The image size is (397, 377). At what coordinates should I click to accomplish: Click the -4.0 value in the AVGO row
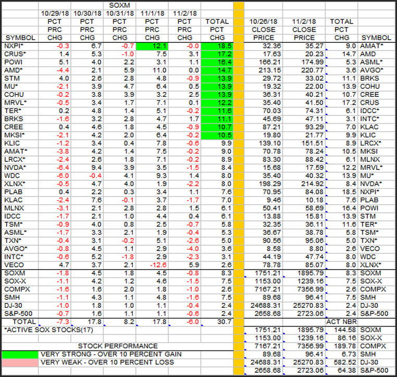193,249
